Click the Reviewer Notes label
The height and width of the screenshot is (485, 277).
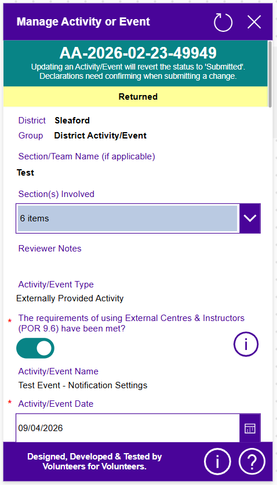click(50, 249)
